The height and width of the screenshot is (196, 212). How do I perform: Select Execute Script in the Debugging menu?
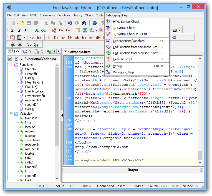(x=137, y=59)
